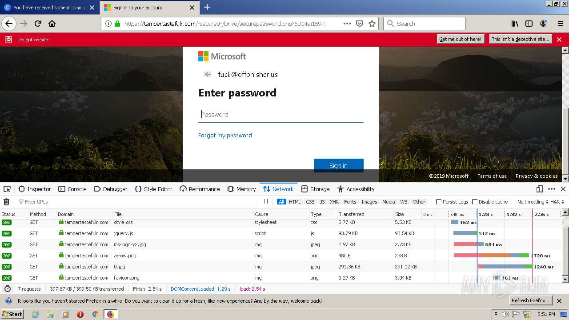Click the Pocket save icon

[360, 24]
